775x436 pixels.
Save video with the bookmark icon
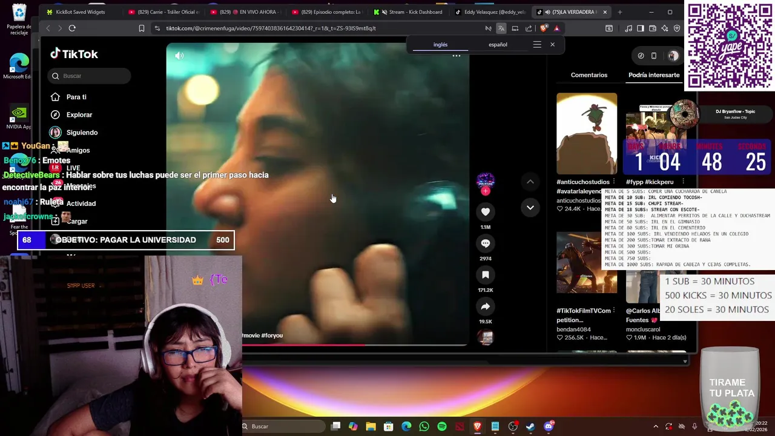pos(485,274)
